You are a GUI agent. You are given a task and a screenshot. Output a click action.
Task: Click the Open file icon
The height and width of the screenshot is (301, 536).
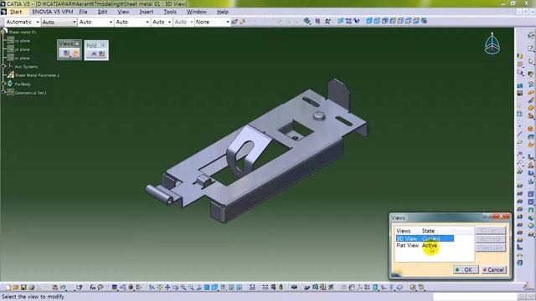pyautogui.click(x=16, y=288)
